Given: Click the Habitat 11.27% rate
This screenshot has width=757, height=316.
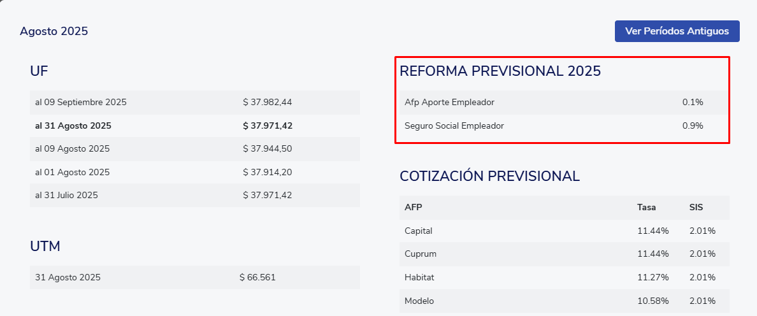Looking at the screenshot, I should point(652,277).
